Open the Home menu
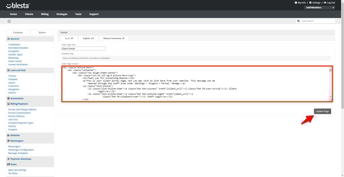Viewport: 344px width, 177px height. click(x=13, y=14)
